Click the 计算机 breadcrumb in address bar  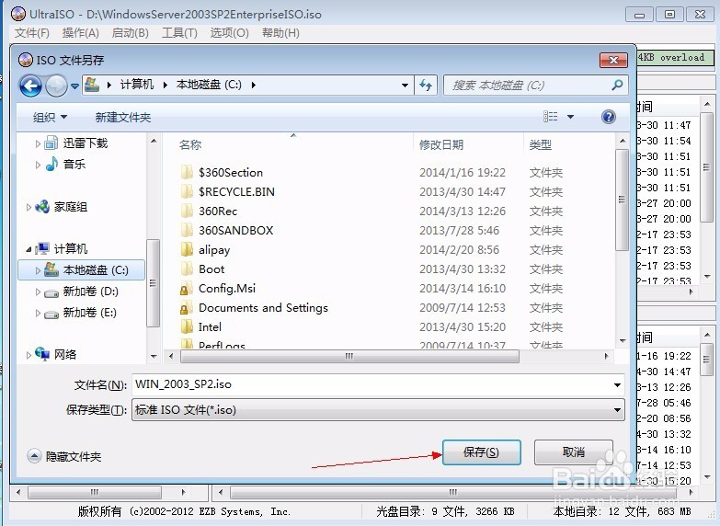pos(137,85)
